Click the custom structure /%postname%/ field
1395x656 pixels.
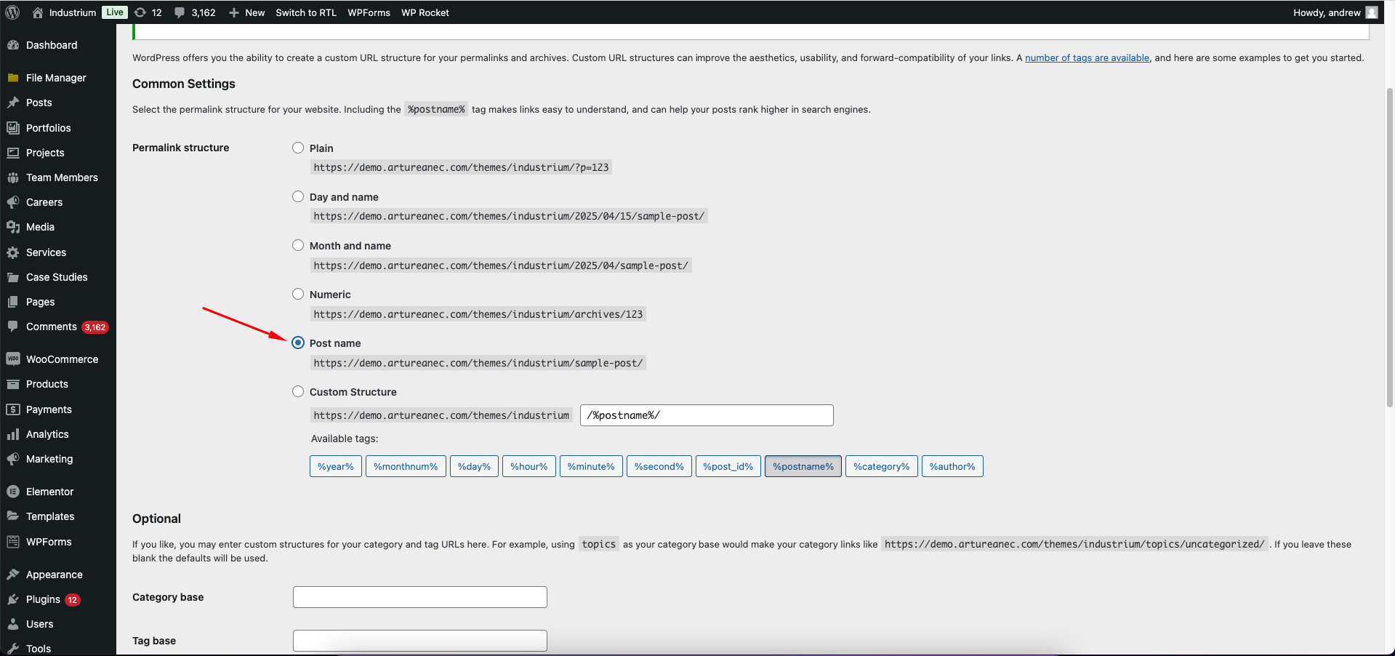707,415
